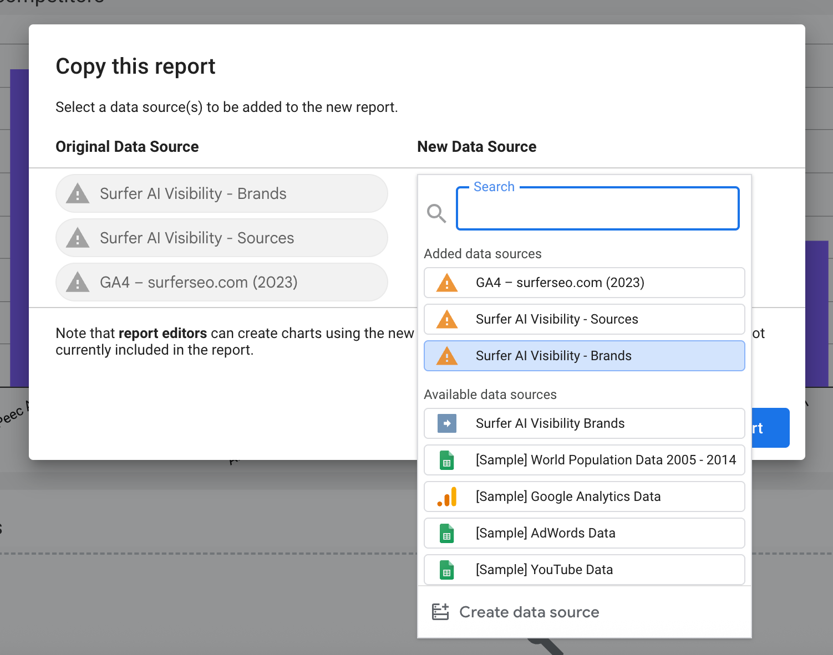Click warning icon for Sources in dropdown list
Image resolution: width=833 pixels, height=655 pixels.
click(447, 319)
